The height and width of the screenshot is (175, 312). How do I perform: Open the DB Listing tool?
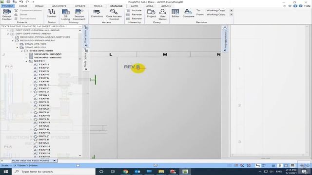point(65,15)
